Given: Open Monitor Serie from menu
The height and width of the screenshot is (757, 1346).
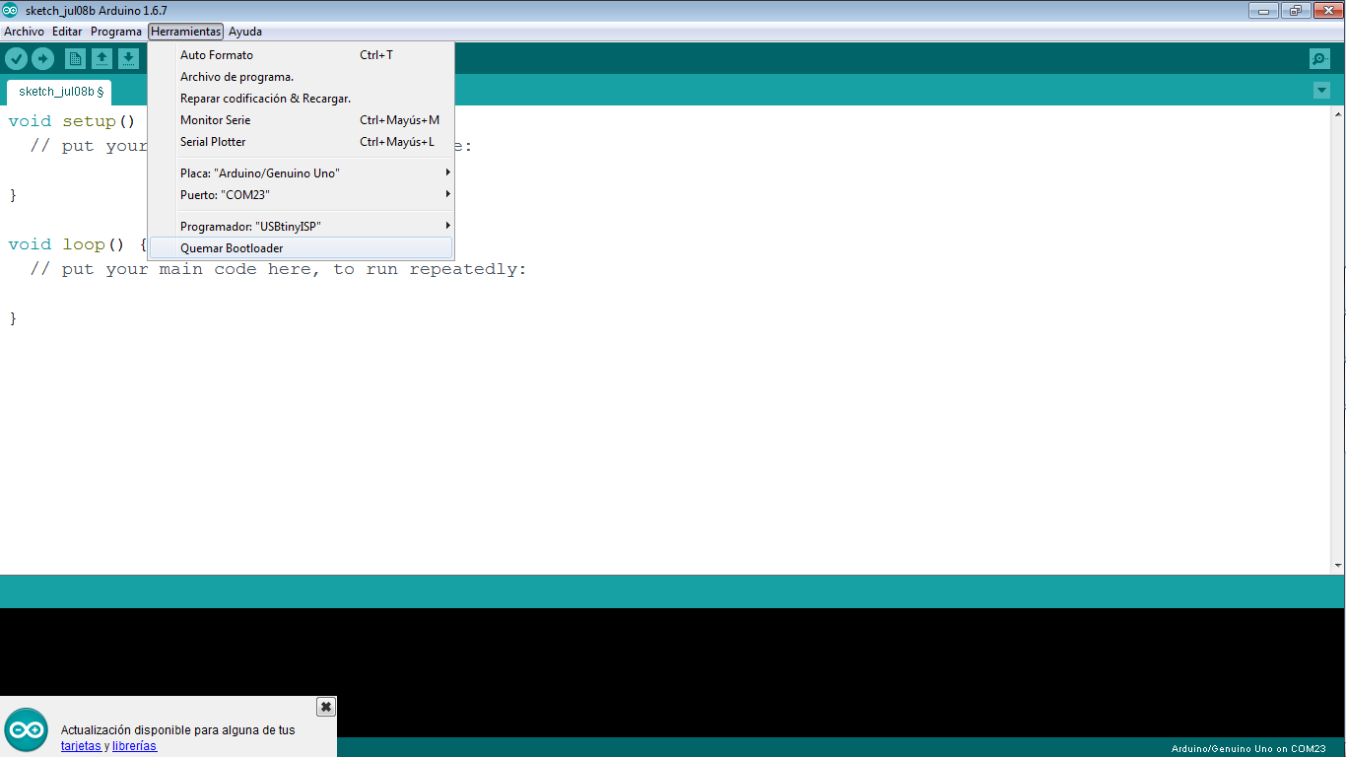Looking at the screenshot, I should point(301,120).
